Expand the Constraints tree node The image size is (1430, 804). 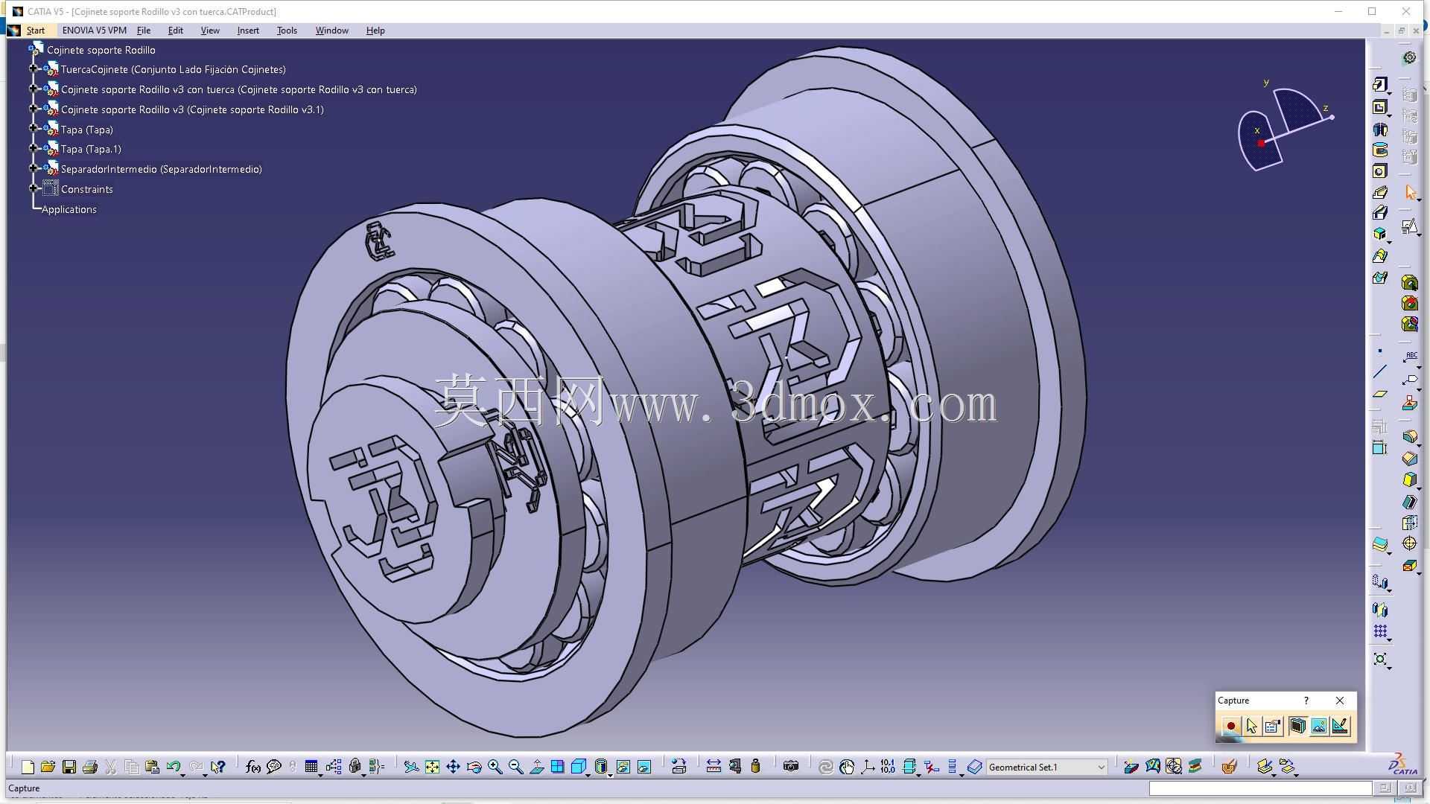[33, 188]
